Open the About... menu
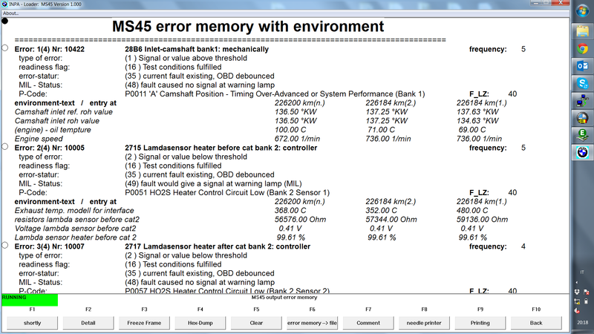The width and height of the screenshot is (594, 334). (x=10, y=13)
